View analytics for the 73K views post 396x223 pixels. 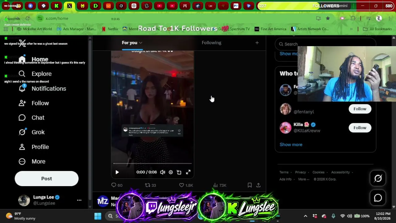pyautogui.click(x=220, y=185)
